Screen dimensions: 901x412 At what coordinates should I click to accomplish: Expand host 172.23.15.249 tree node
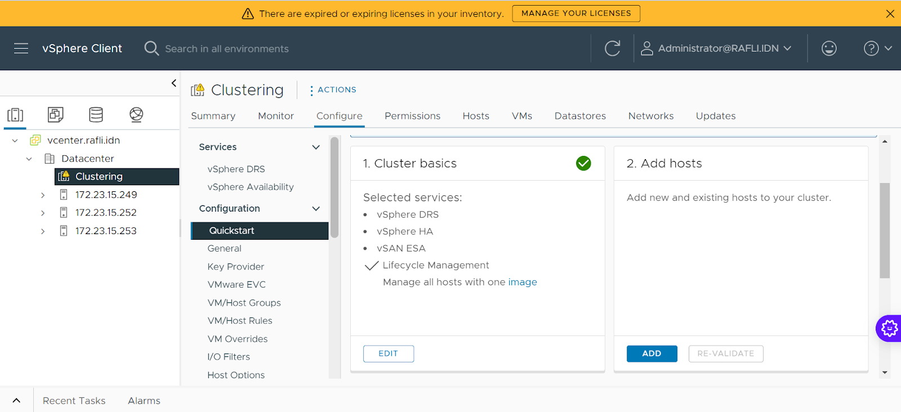coord(43,195)
